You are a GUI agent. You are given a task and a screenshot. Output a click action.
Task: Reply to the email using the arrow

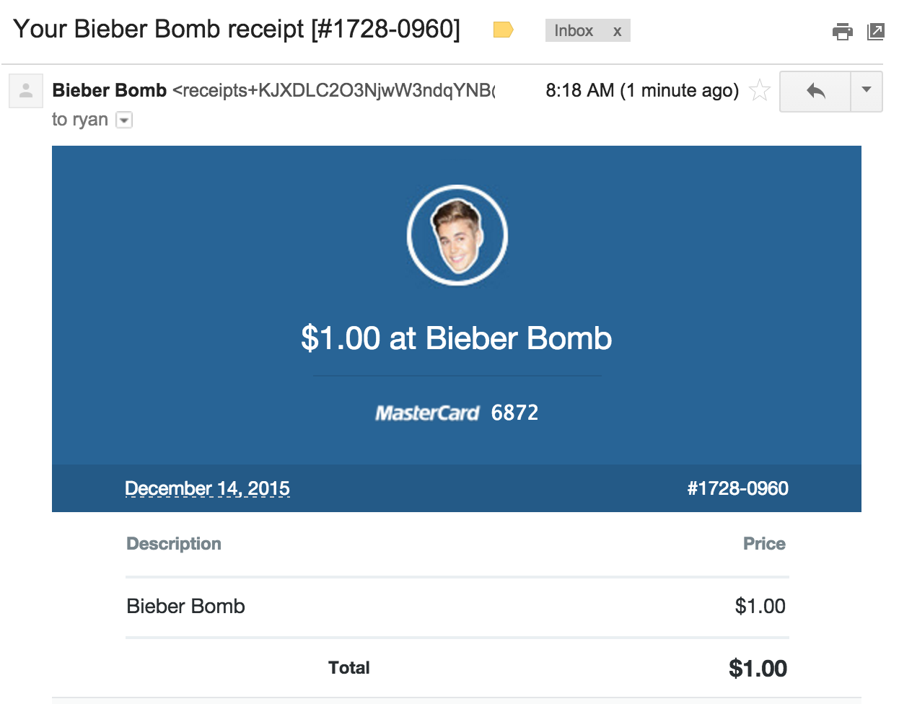click(x=815, y=91)
